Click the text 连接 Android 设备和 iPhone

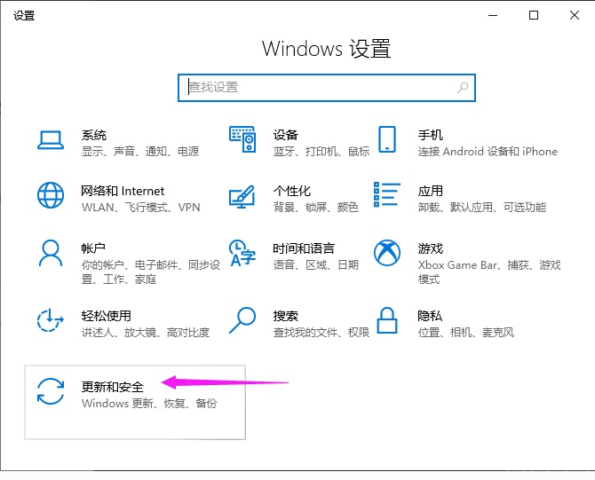click(x=488, y=152)
